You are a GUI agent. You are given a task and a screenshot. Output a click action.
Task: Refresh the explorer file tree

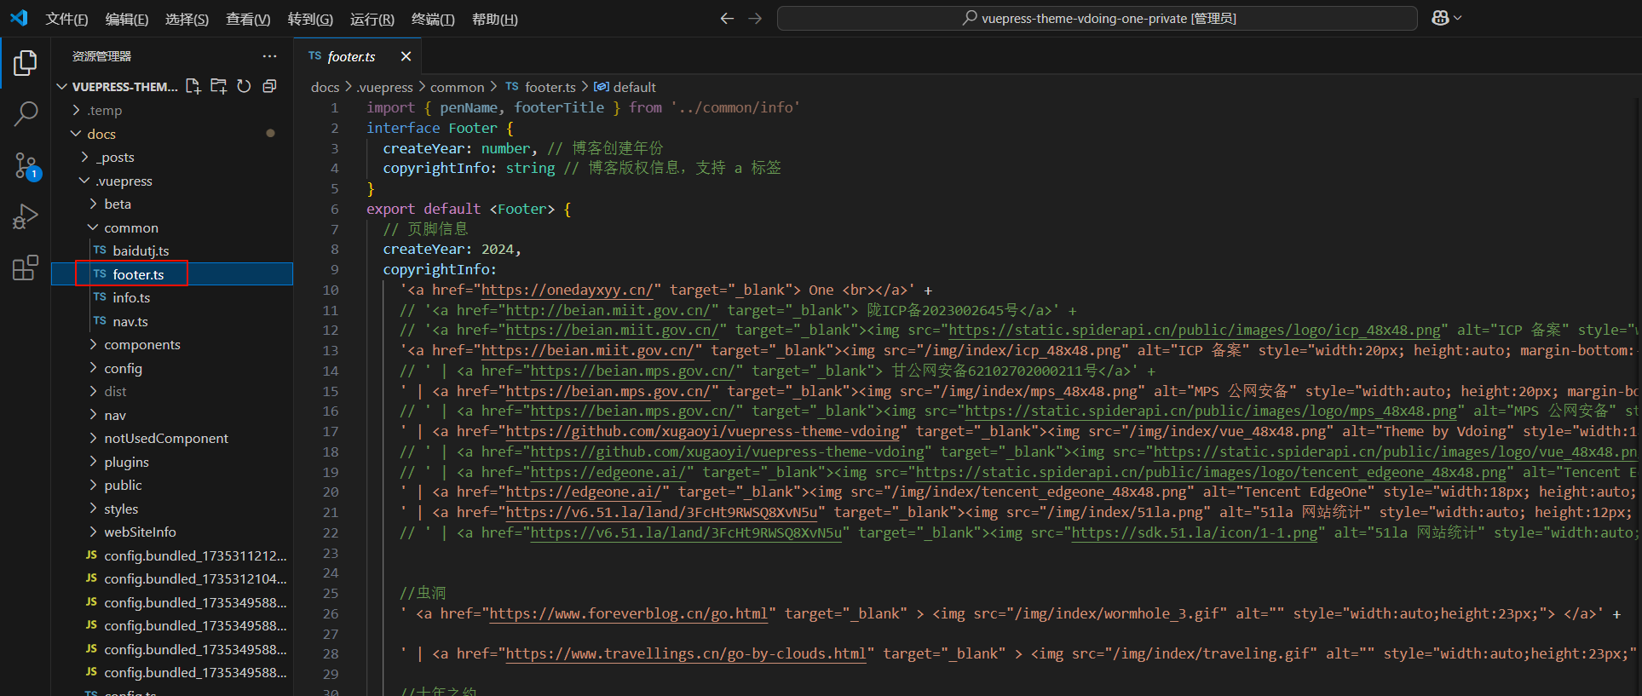pyautogui.click(x=244, y=86)
